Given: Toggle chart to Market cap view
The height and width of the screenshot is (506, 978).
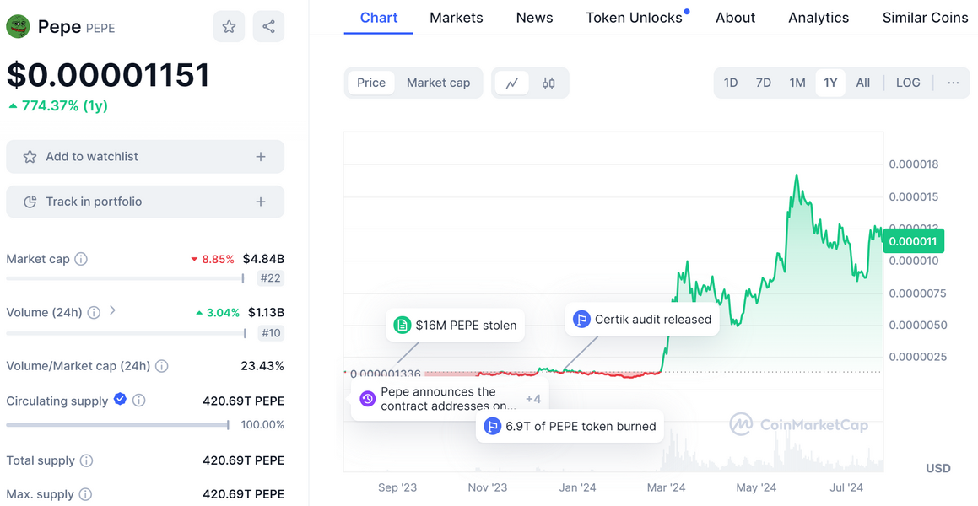Looking at the screenshot, I should (438, 83).
